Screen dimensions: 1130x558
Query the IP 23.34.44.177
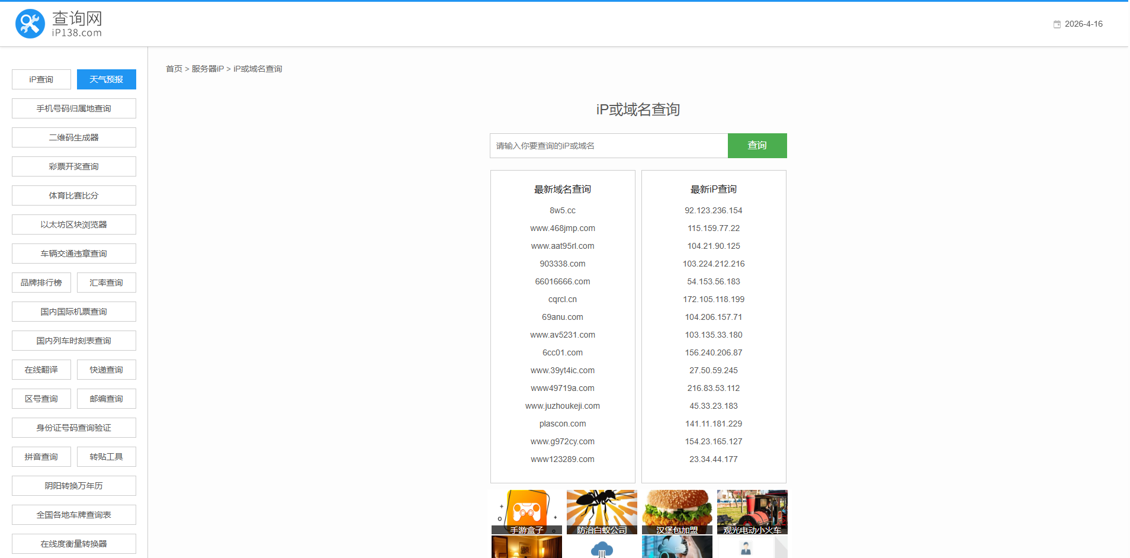pos(713,459)
